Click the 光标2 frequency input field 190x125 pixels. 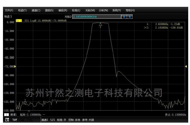click(x=96, y=16)
